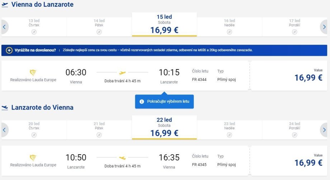Click the Lauda Europe logo on the outbound flight

[x=33, y=73]
